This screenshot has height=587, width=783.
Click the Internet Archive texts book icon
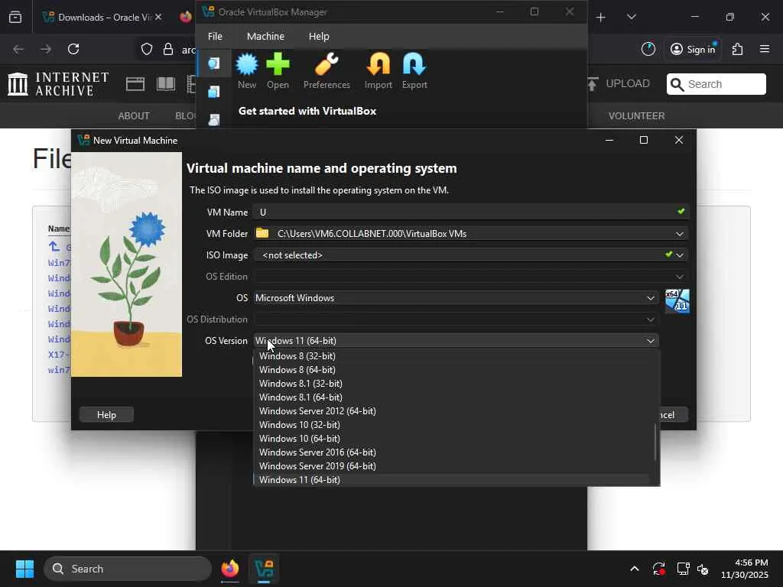pos(166,84)
